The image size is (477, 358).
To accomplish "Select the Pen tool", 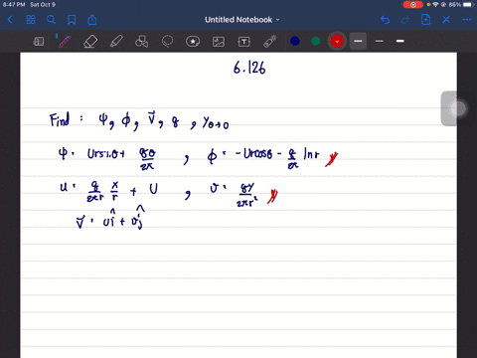I will click(65, 42).
